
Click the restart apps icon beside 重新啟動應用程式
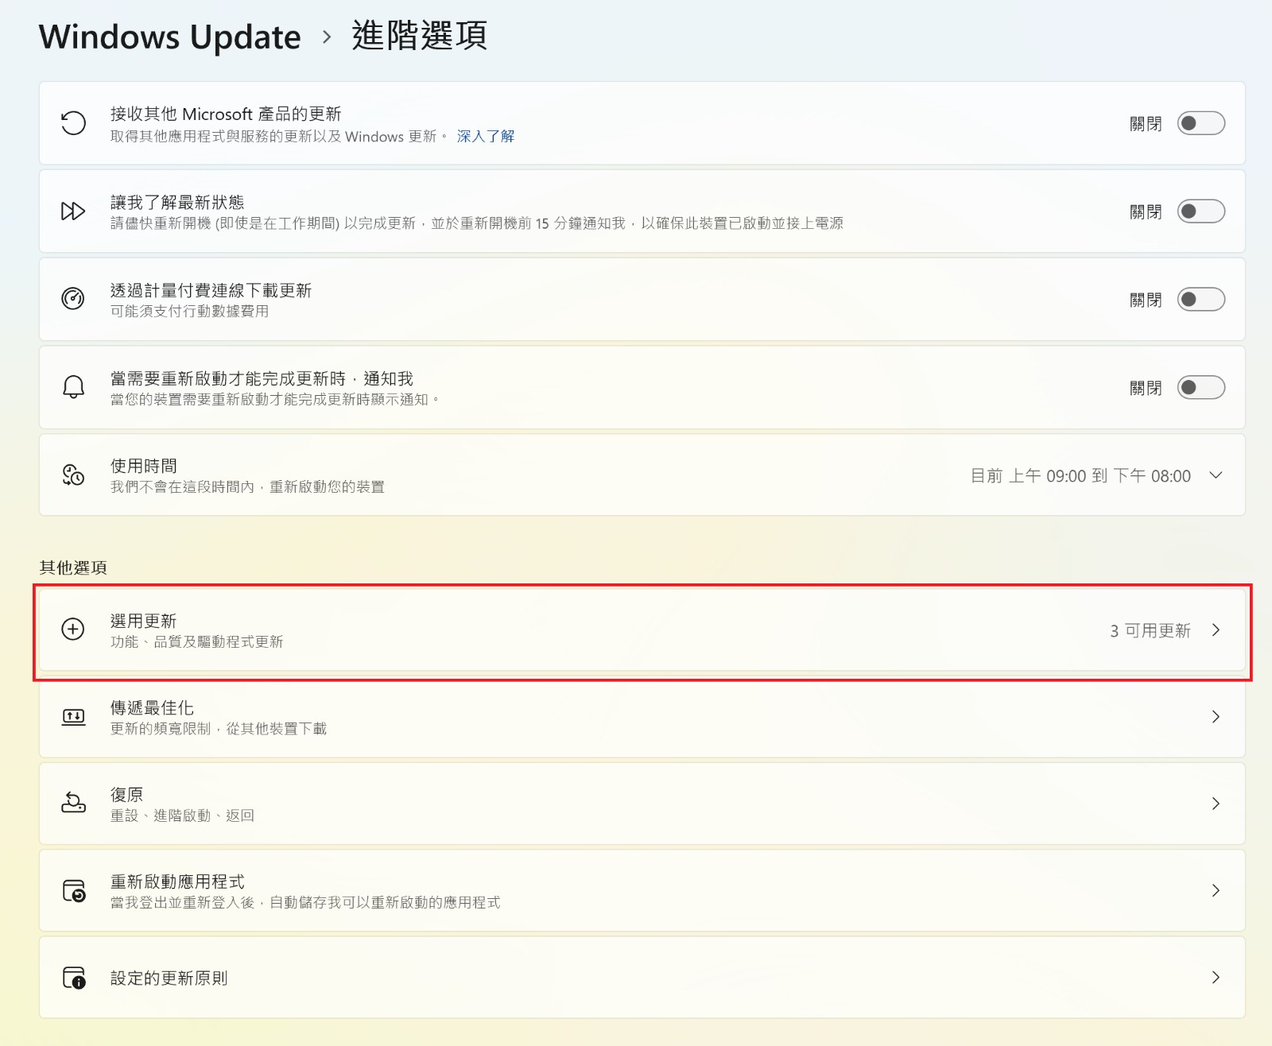[73, 890]
